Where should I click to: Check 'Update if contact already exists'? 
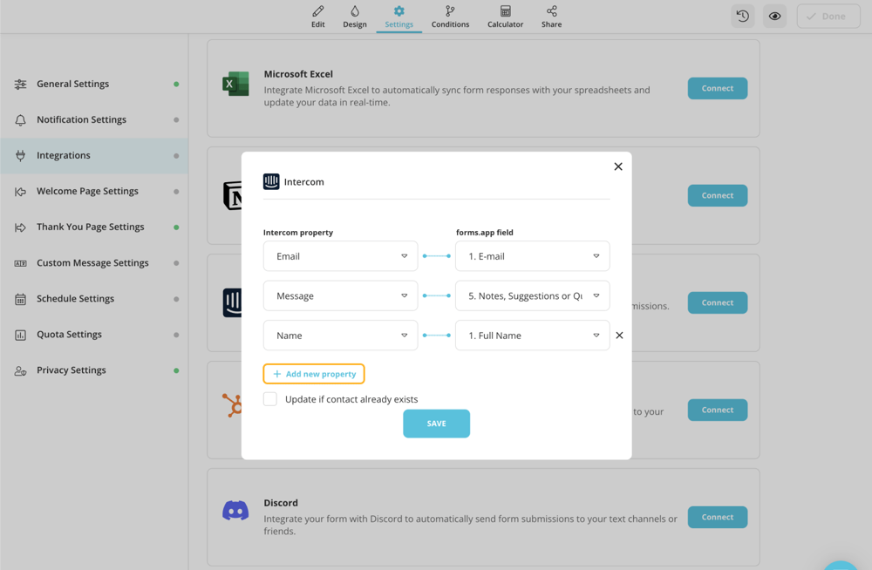pyautogui.click(x=270, y=399)
